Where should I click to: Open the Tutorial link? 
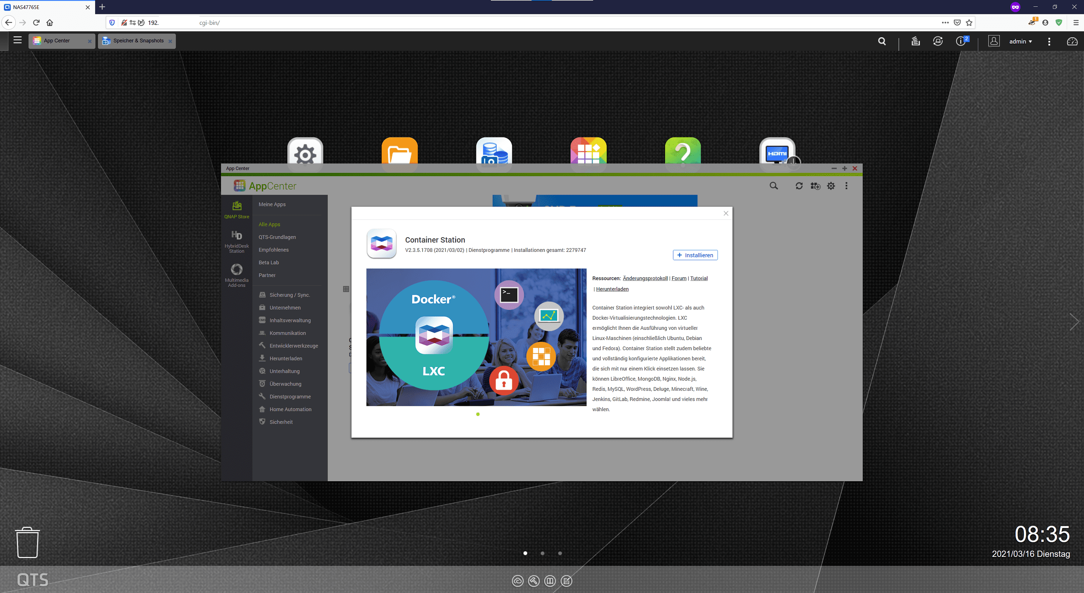699,278
